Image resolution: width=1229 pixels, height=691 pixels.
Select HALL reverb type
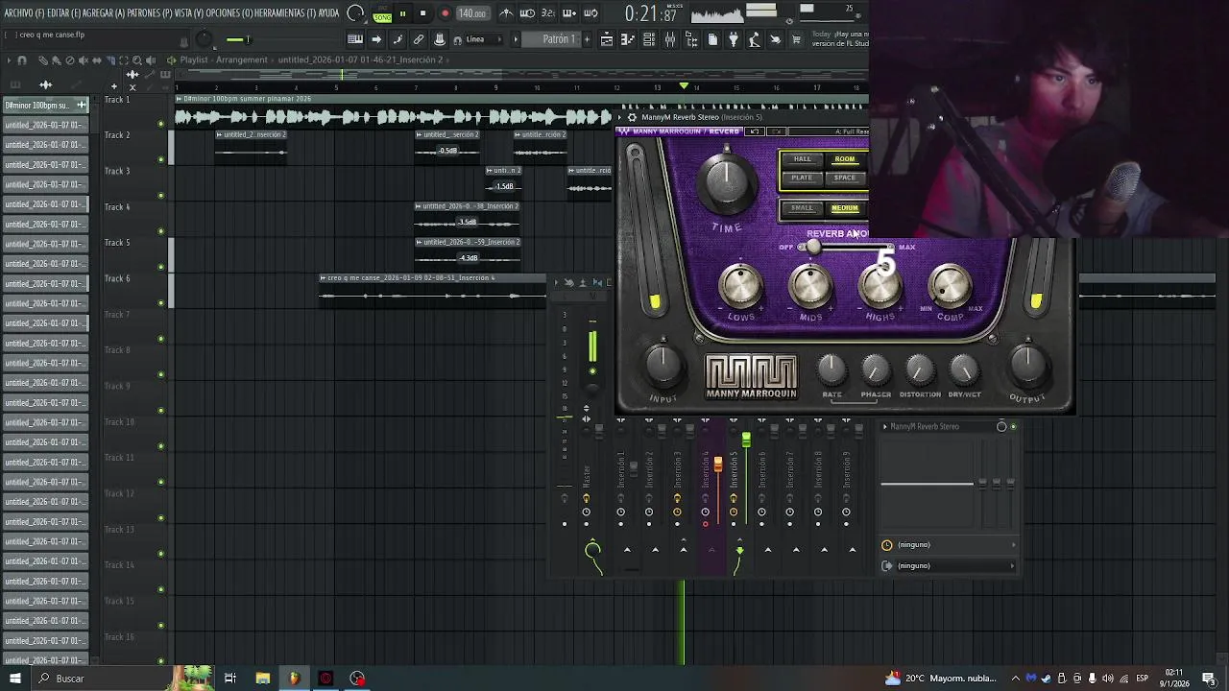(x=802, y=159)
